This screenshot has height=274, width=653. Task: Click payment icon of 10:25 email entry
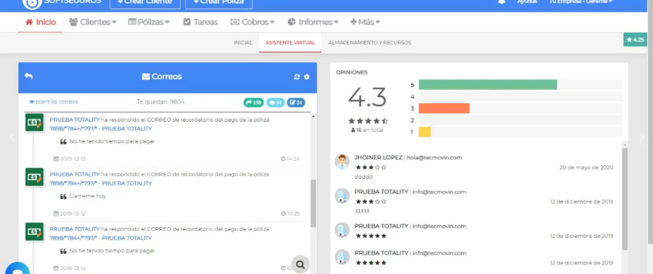click(x=34, y=177)
